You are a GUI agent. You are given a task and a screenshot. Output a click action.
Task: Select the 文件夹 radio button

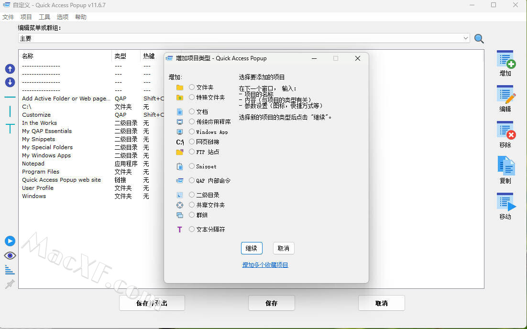[x=192, y=87]
